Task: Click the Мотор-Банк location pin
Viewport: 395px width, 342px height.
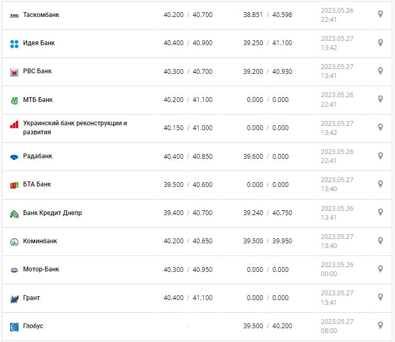Action: point(380,269)
